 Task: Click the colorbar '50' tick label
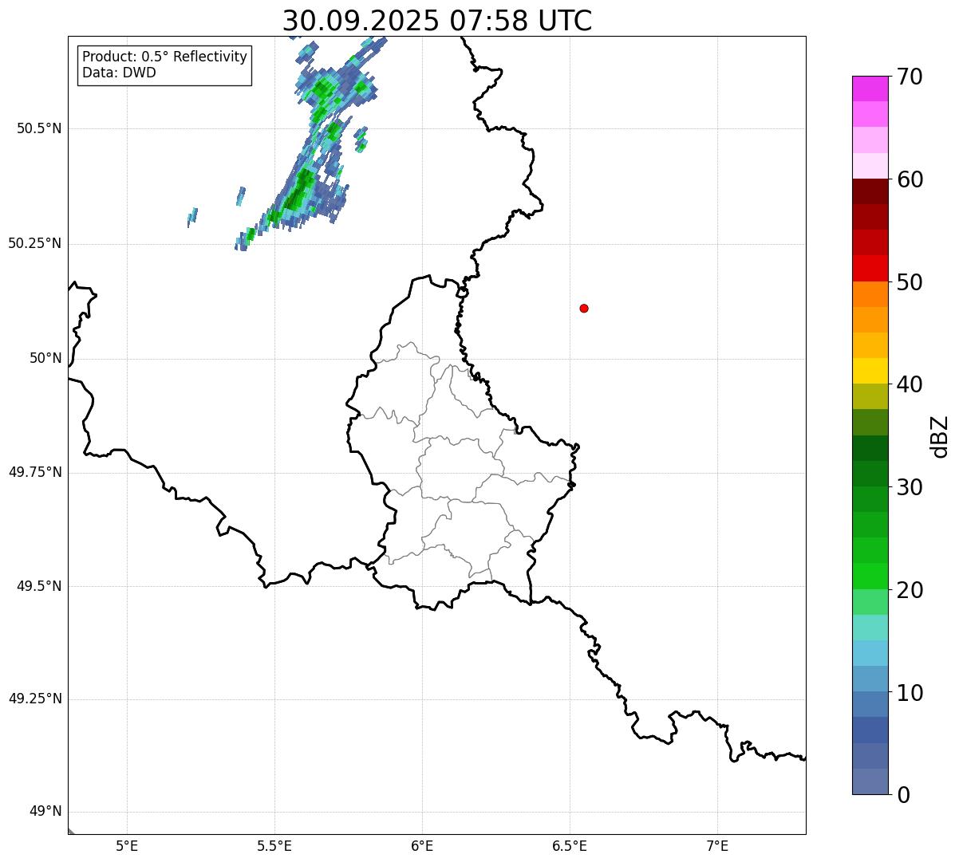click(910, 282)
